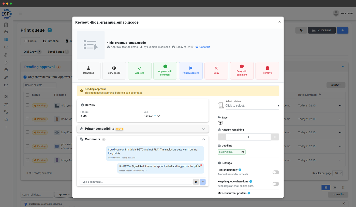Decrease amount remaining with minus

pos(222,137)
